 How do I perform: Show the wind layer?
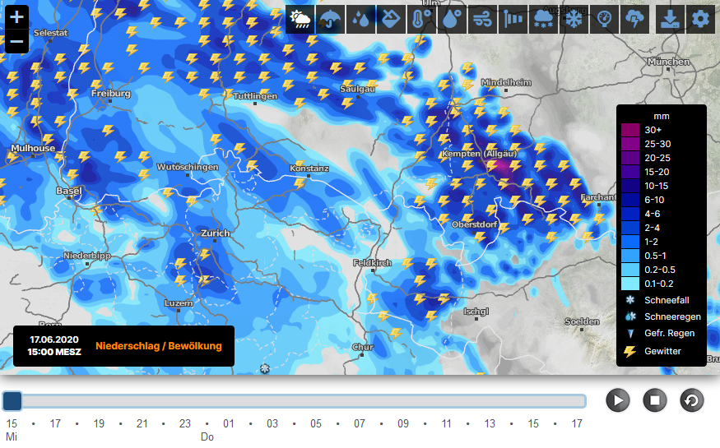(483, 19)
